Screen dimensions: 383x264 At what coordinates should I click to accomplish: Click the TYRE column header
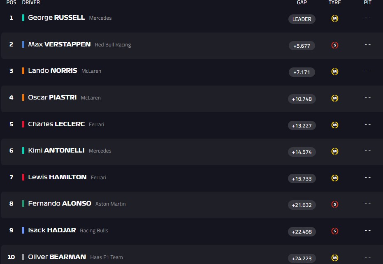[x=334, y=2]
